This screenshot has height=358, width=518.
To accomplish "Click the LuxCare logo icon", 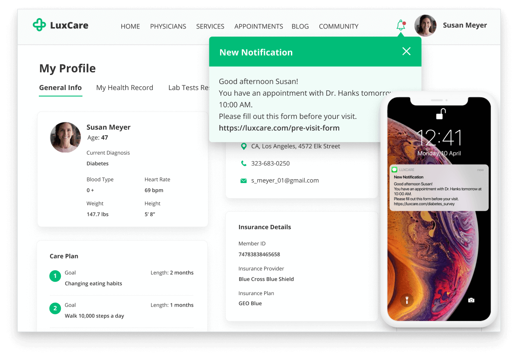I will [39, 25].
